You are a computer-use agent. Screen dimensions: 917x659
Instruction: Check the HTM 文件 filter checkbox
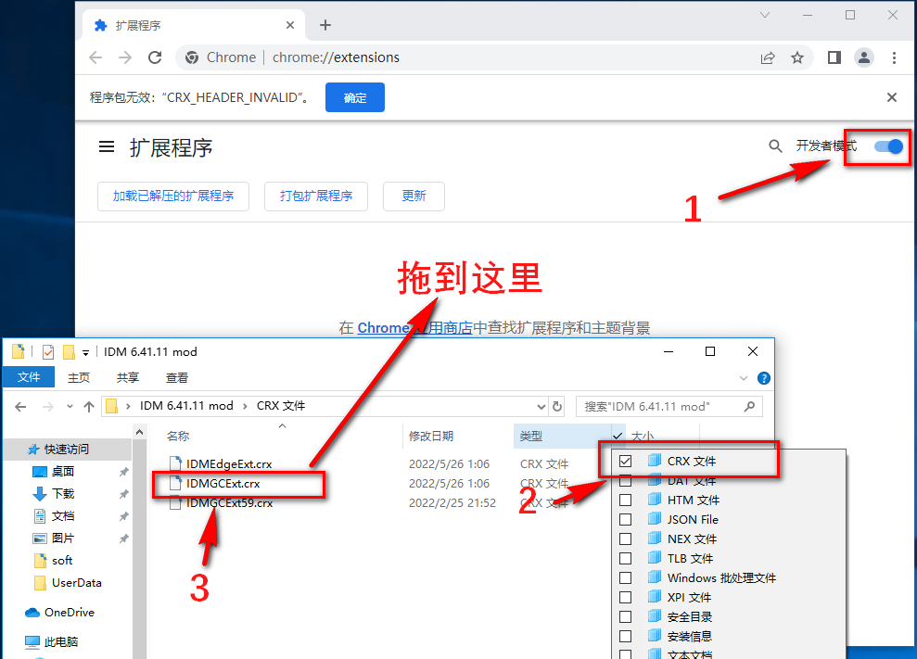click(625, 500)
